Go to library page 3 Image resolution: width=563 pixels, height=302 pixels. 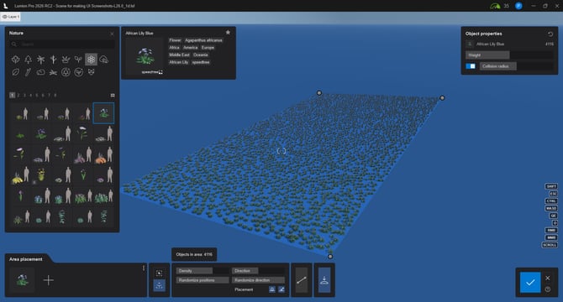pyautogui.click(x=24, y=96)
